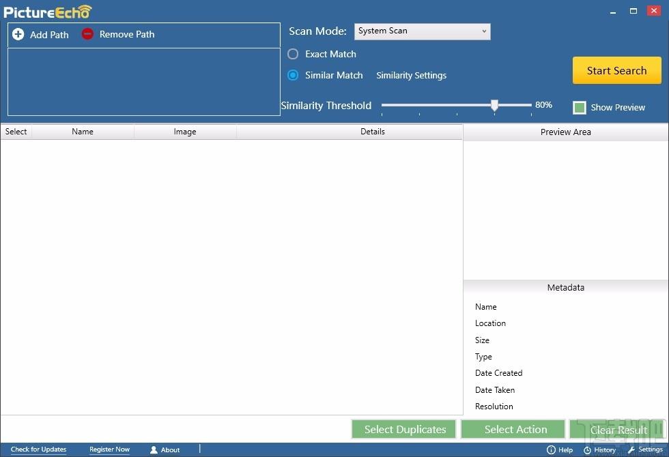Select the Similar Match radio button

click(293, 75)
